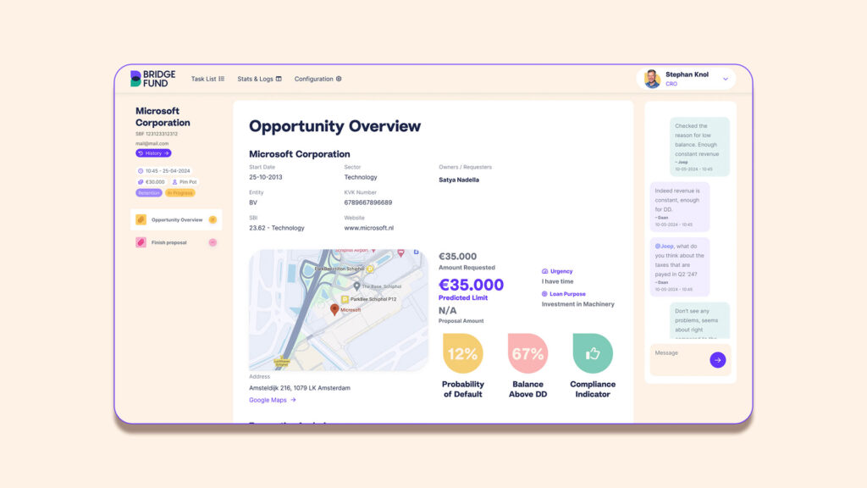The height and width of the screenshot is (488, 867).
Task: Click the pink Finish proposal pill icon
Action: click(x=141, y=242)
